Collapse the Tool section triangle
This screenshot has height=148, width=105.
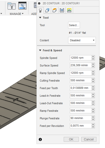pos(40,18)
